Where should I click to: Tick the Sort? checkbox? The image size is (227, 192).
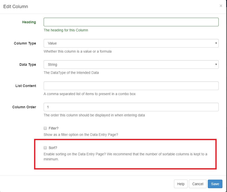[x=45, y=148]
